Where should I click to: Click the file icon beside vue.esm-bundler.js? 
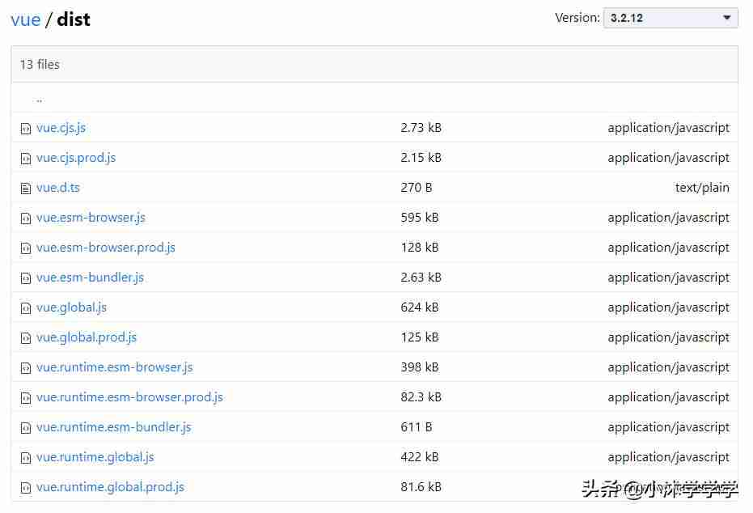(25, 278)
